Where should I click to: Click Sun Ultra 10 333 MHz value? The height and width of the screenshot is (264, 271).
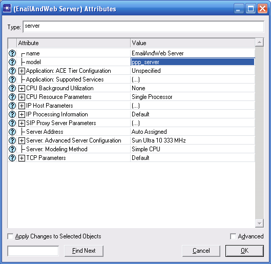click(193, 140)
